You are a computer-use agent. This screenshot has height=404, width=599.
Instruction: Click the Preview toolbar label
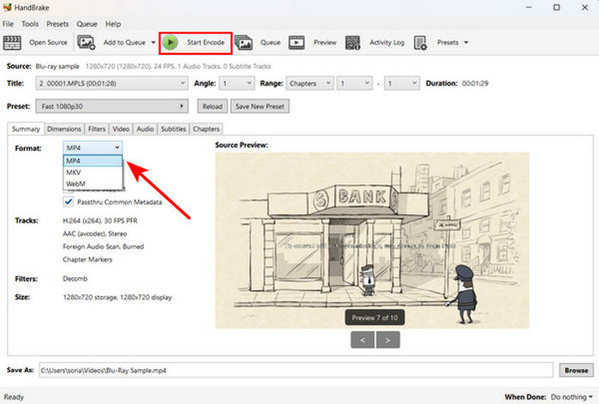point(324,43)
